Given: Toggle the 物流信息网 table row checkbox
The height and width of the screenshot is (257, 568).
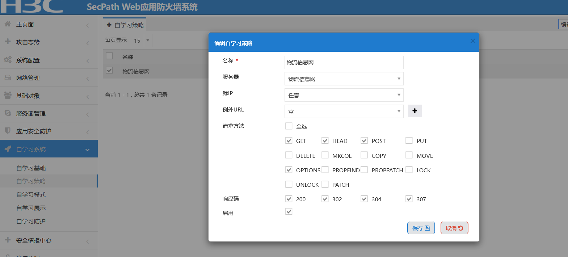Looking at the screenshot, I should pos(109,70).
